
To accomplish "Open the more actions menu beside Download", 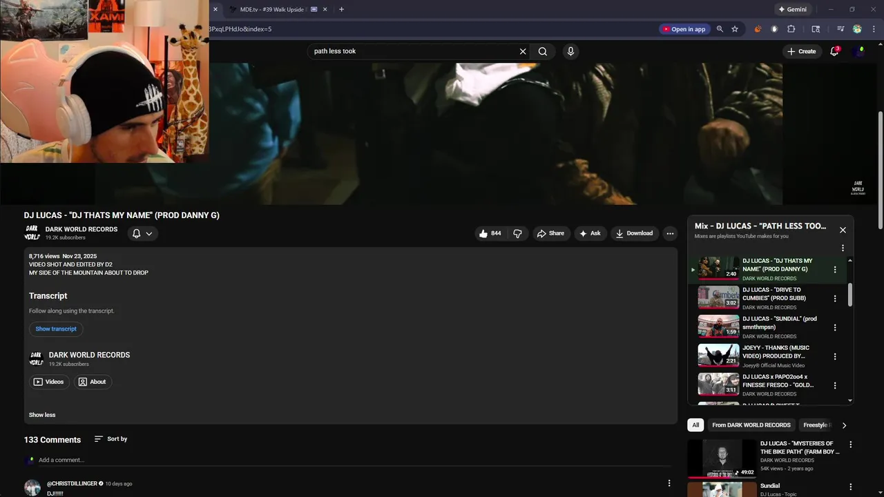I will (x=670, y=233).
